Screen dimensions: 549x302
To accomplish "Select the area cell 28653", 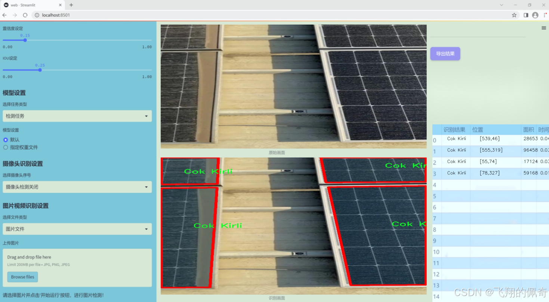I will [530, 139].
